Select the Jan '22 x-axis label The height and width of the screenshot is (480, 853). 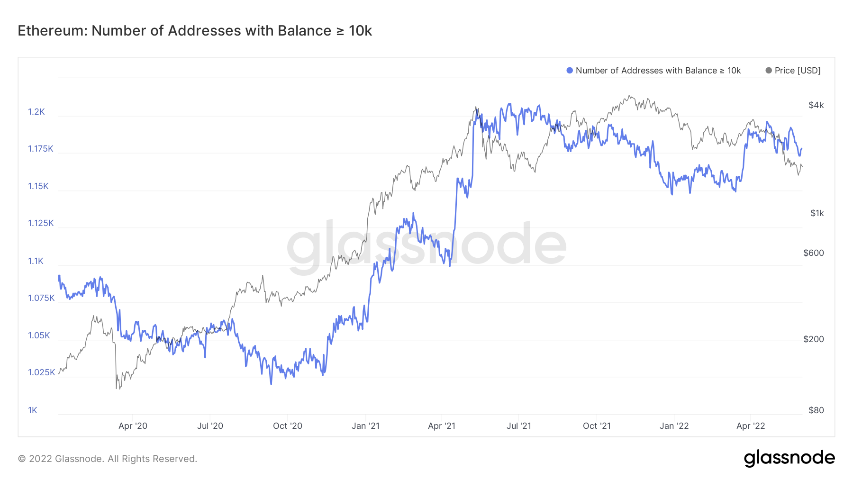click(x=674, y=426)
